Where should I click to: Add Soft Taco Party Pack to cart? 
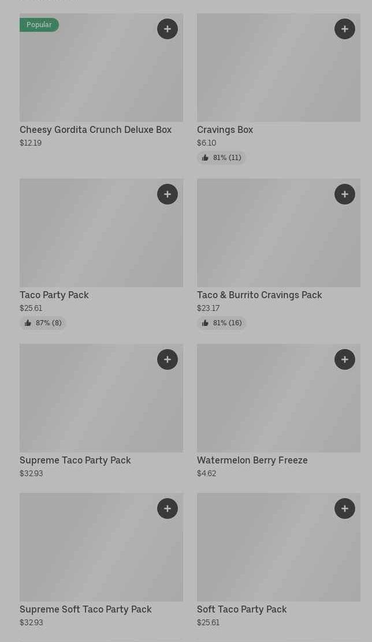click(345, 509)
